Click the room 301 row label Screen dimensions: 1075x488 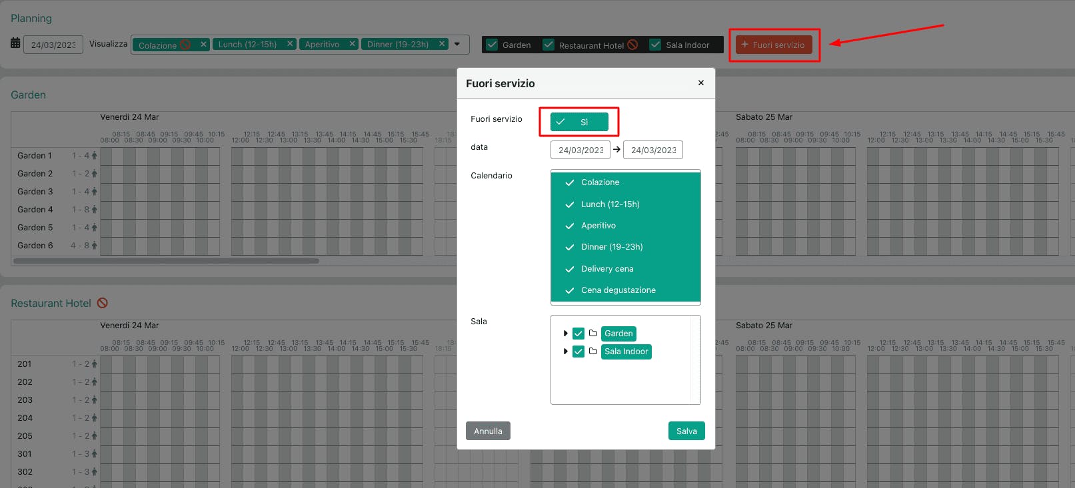point(25,453)
